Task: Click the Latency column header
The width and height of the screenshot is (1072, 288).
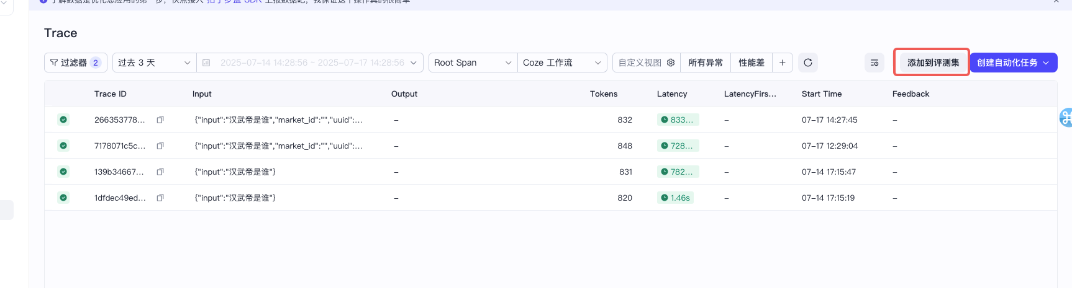Action: 672,94
